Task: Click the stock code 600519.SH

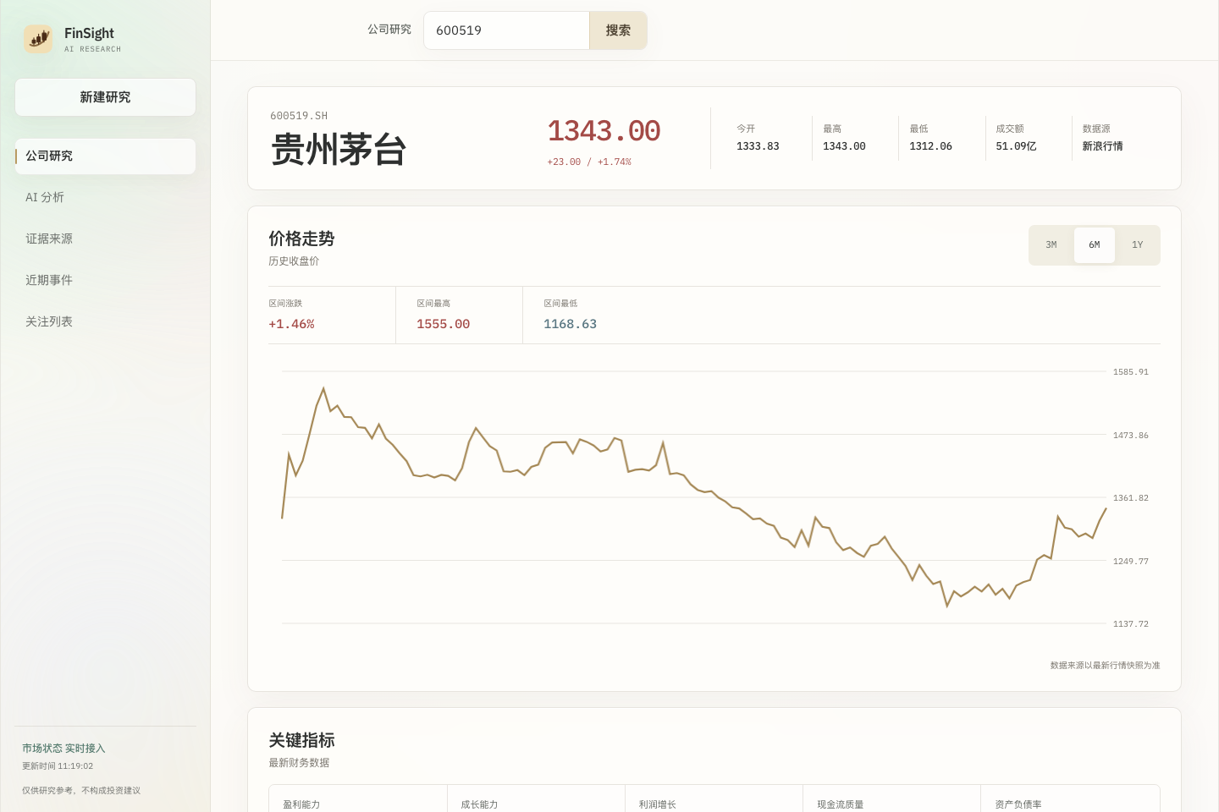Action: 299,116
